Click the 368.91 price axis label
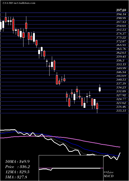129x181 pixels. [x=121, y=45]
